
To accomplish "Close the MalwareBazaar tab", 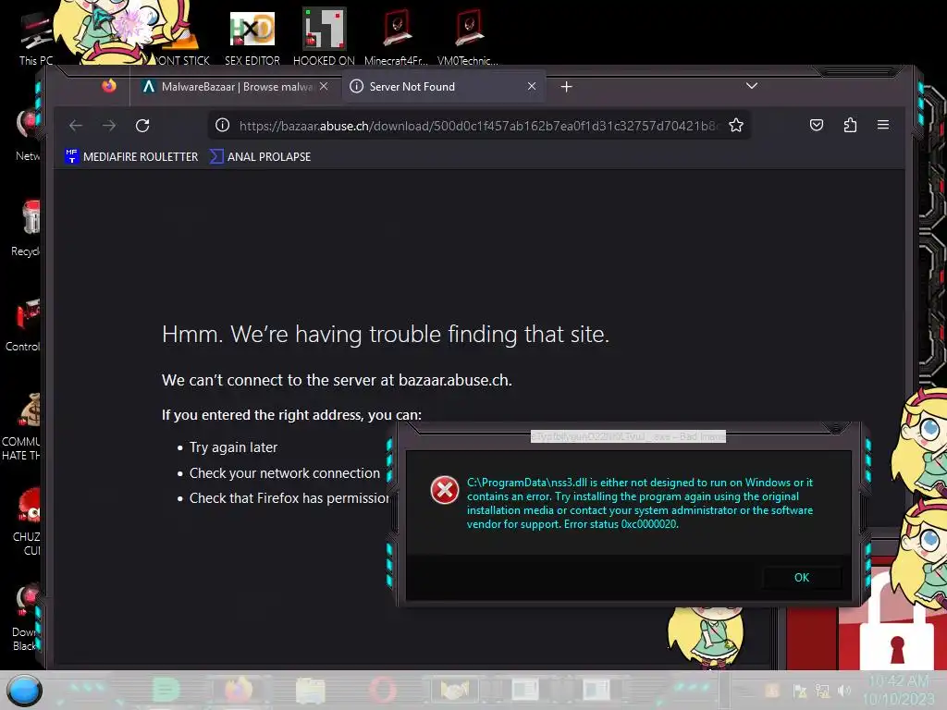I will click(324, 86).
